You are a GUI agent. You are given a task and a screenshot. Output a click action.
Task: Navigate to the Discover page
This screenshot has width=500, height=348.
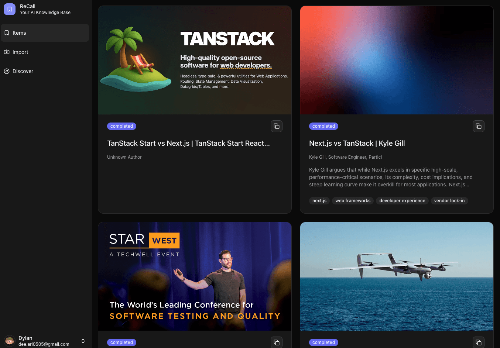(x=23, y=71)
